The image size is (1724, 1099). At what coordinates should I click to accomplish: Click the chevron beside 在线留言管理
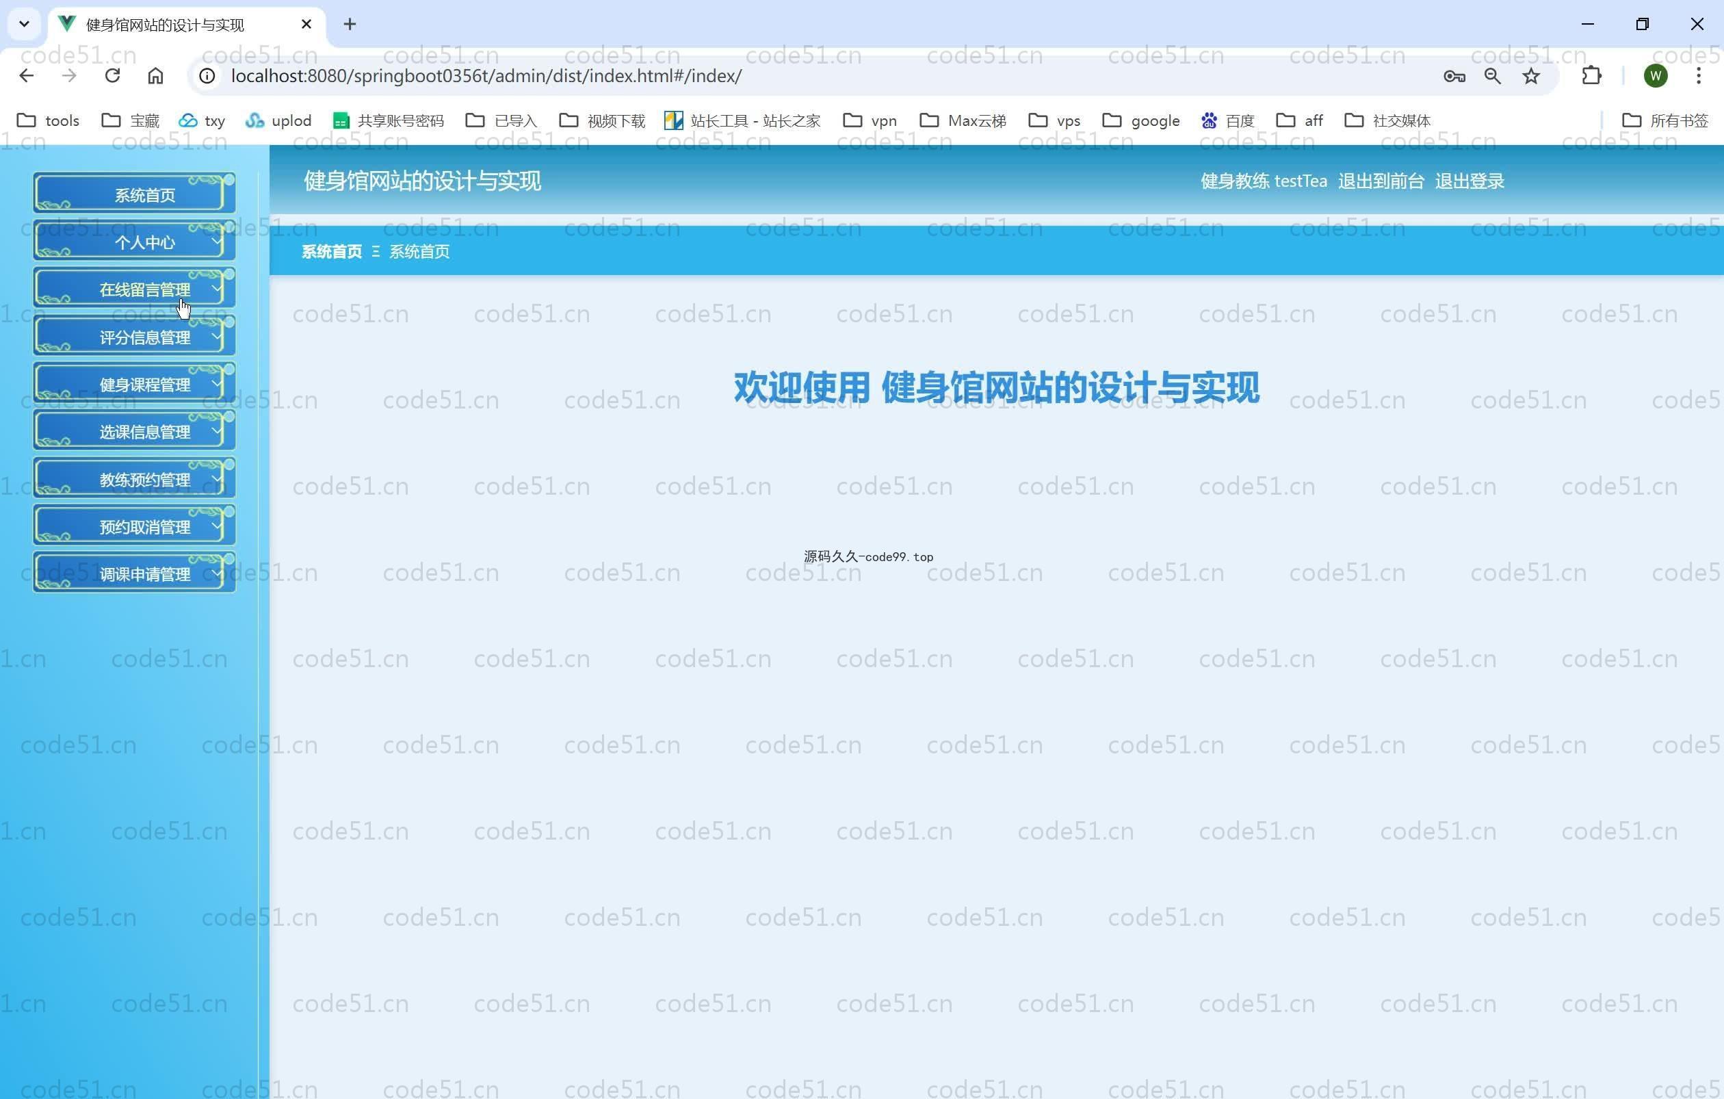pos(215,289)
